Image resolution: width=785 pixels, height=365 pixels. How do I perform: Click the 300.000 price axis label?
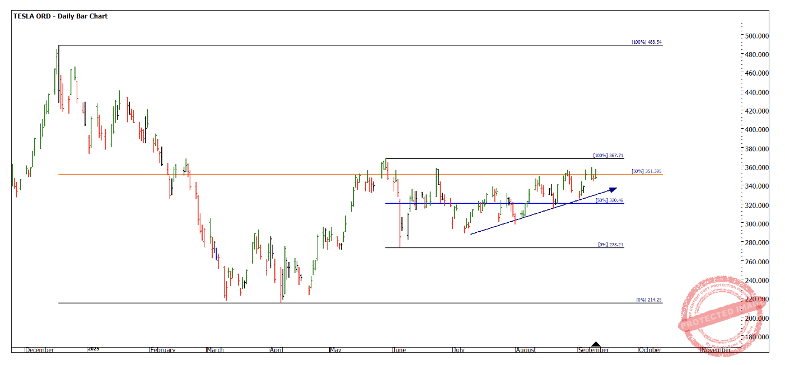pos(755,224)
